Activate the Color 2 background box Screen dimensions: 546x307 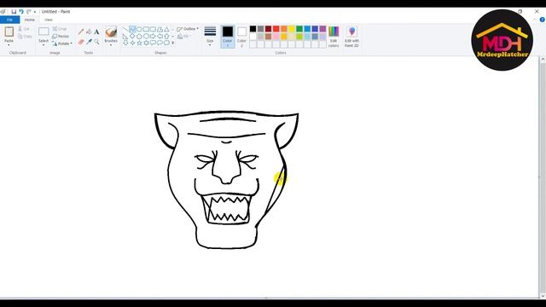click(x=241, y=37)
